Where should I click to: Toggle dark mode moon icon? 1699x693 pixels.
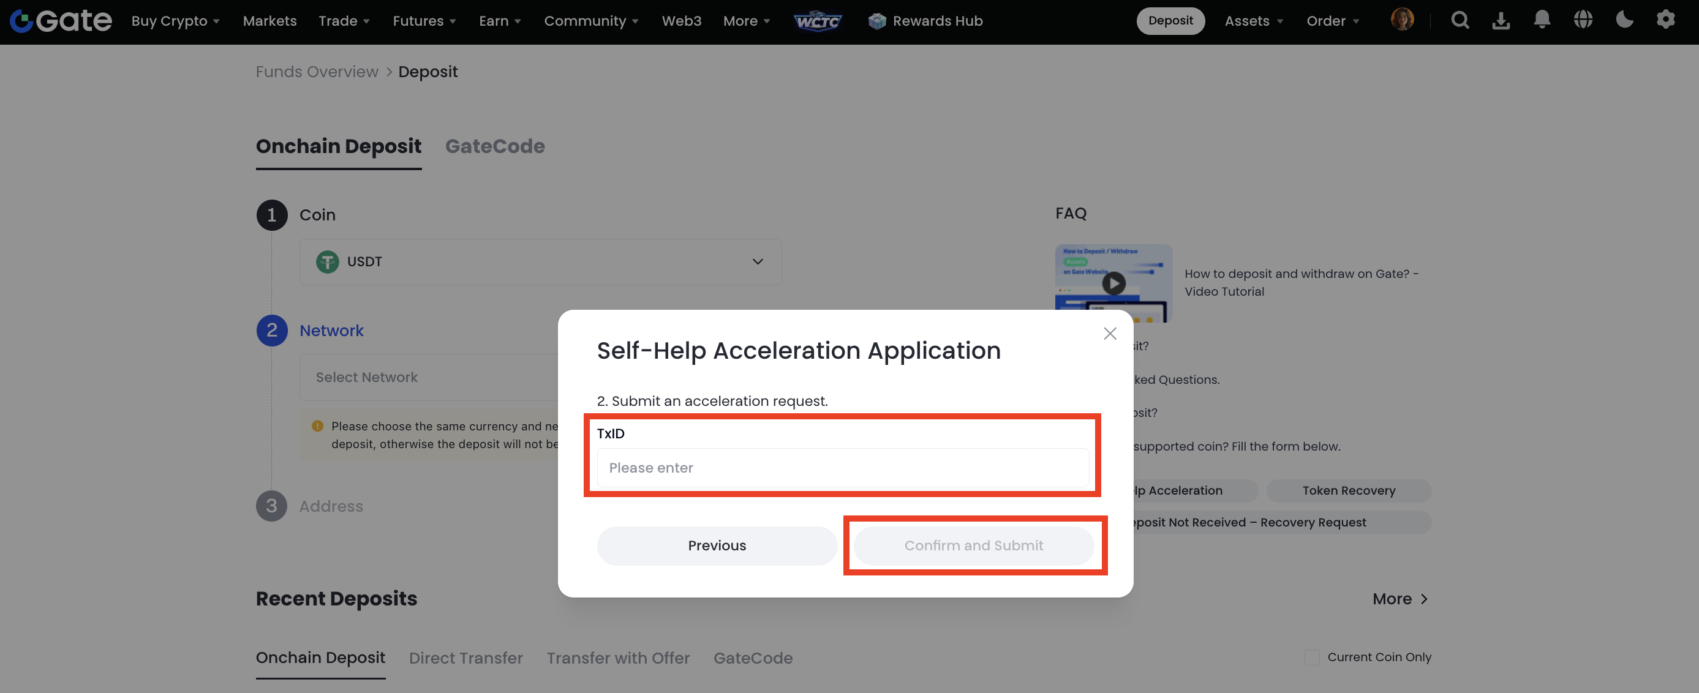click(x=1624, y=20)
